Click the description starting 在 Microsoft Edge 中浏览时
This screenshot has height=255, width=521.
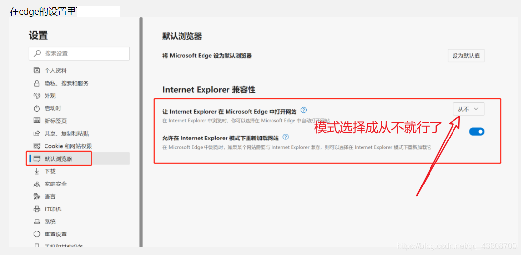tap(297, 147)
